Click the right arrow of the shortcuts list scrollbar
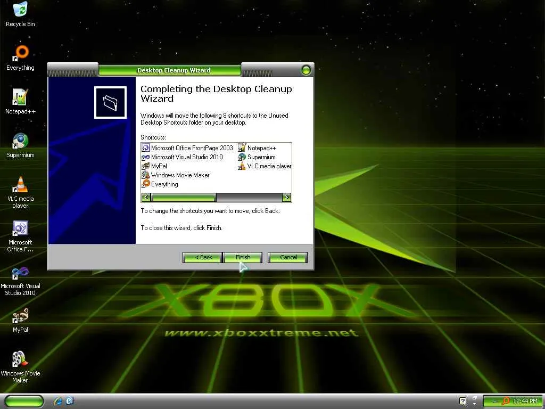545x409 pixels. point(287,198)
